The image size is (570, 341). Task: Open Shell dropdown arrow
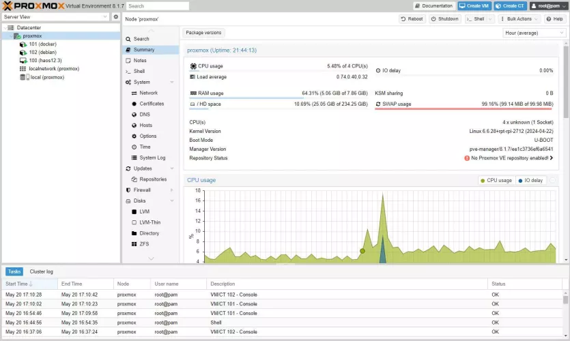[490, 19]
